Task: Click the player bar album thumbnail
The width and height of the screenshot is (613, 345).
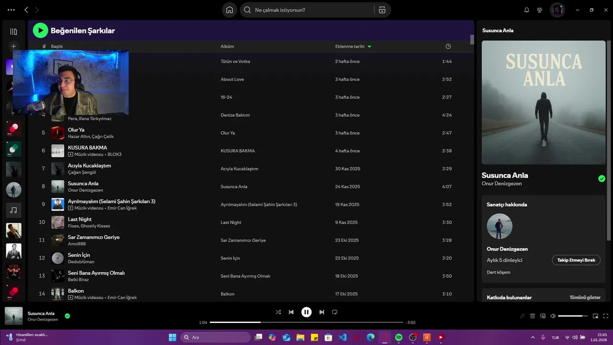Action: click(13, 316)
